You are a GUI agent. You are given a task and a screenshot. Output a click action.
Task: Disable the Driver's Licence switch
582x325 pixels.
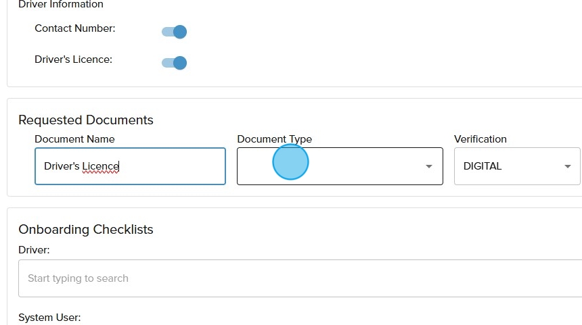coord(174,63)
